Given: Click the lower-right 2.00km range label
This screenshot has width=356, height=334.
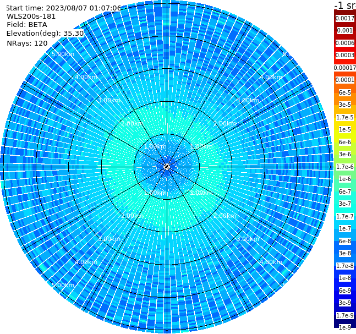Looking at the screenshot, I should [x=224, y=216].
